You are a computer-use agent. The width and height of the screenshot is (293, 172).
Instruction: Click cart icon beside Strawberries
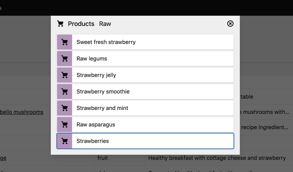pyautogui.click(x=65, y=141)
